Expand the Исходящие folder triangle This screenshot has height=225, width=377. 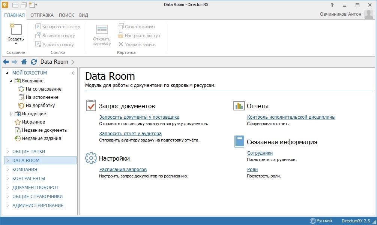[11, 114]
